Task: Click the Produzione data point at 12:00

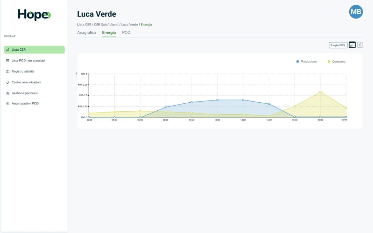Action: pyautogui.click(x=217, y=100)
